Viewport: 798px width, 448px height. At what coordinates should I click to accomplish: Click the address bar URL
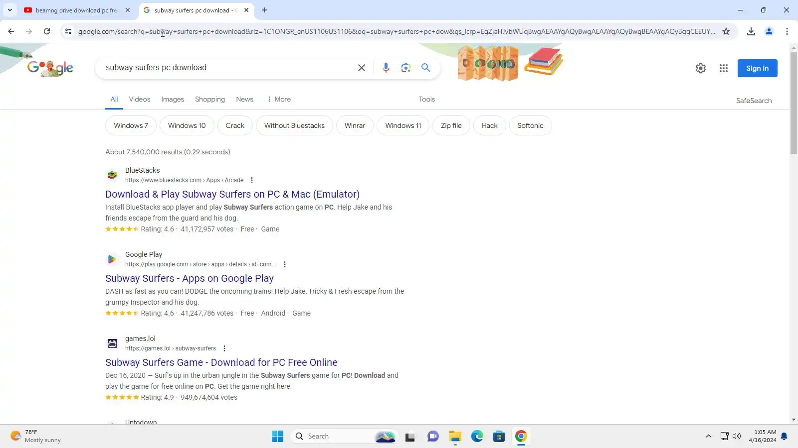397,31
